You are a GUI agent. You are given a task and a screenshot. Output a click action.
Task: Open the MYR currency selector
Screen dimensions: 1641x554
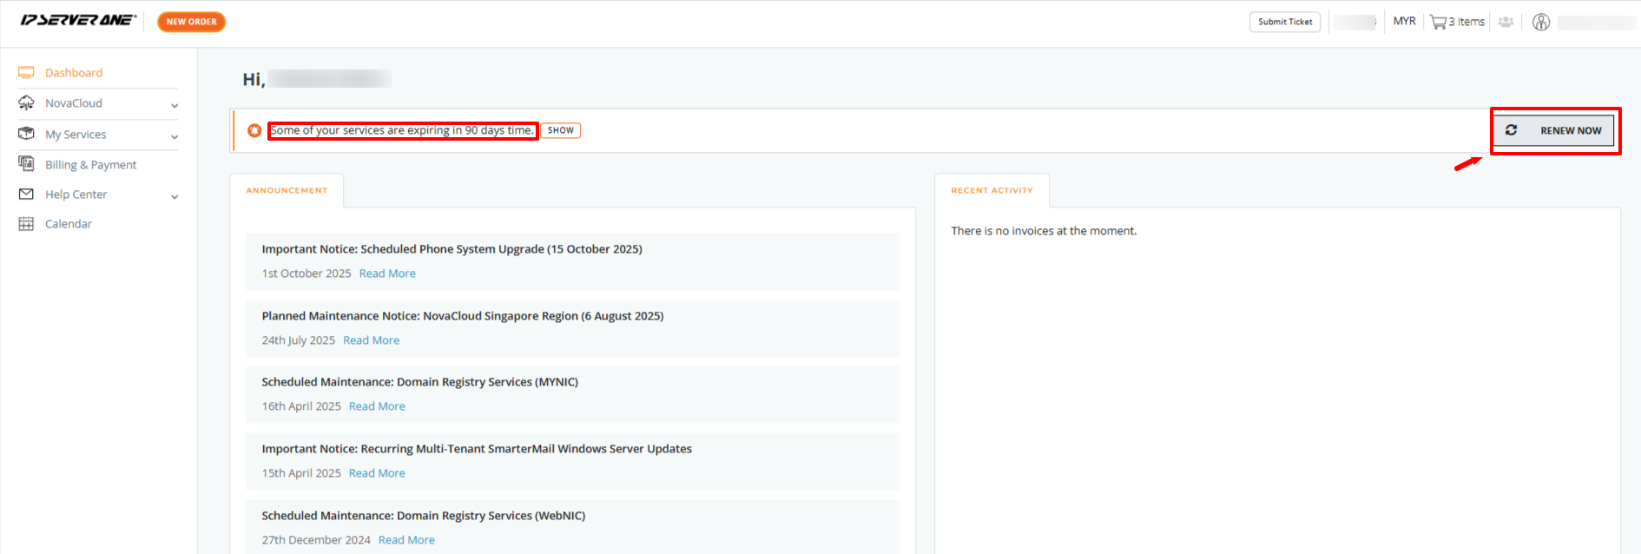[1404, 22]
